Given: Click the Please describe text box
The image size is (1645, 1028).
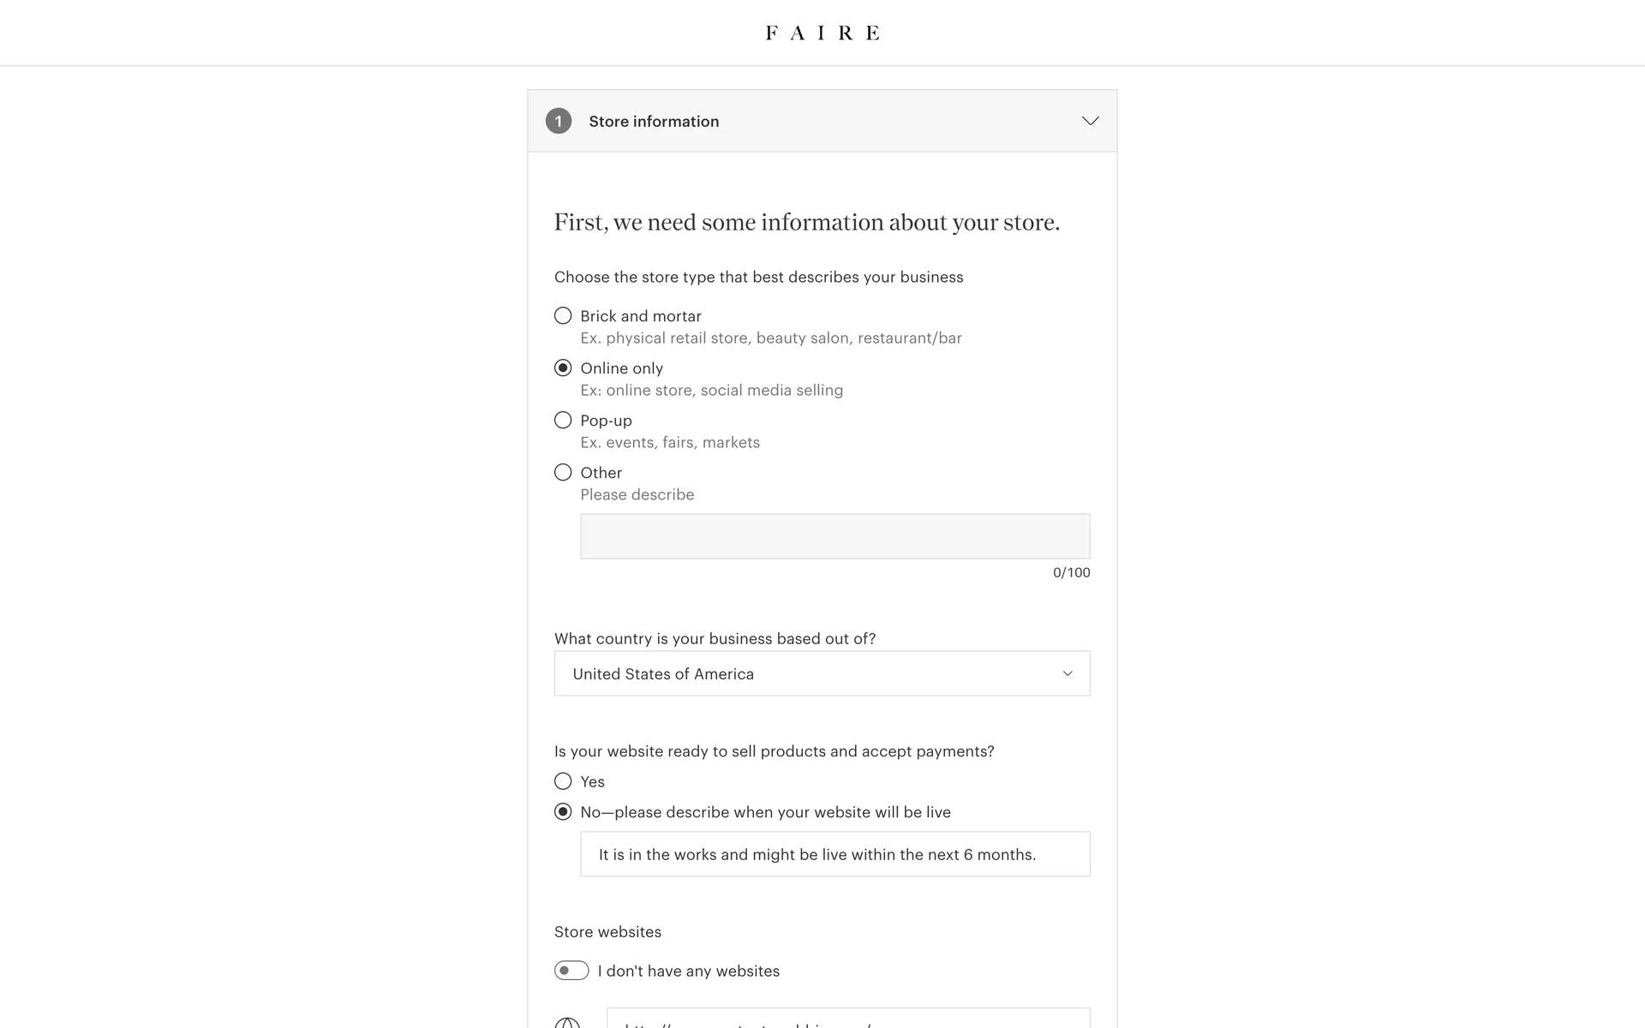Looking at the screenshot, I should pos(834,536).
